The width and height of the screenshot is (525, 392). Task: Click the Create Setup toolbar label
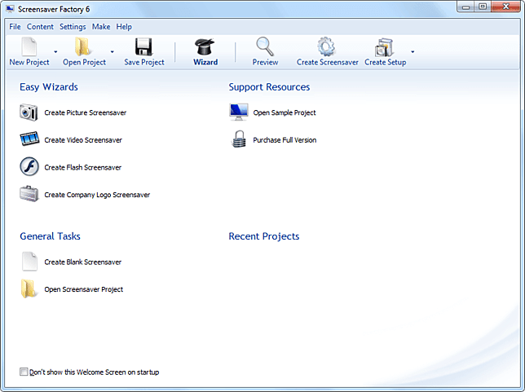point(386,62)
